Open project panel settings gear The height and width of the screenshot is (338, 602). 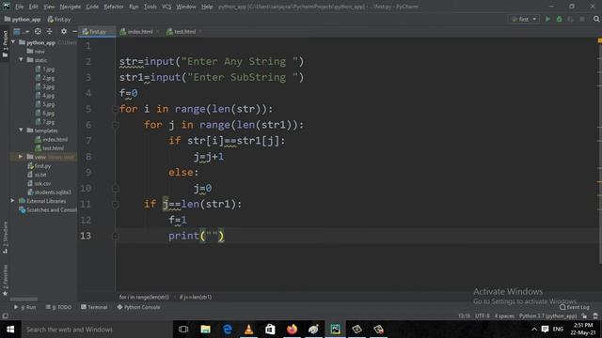tap(64, 31)
